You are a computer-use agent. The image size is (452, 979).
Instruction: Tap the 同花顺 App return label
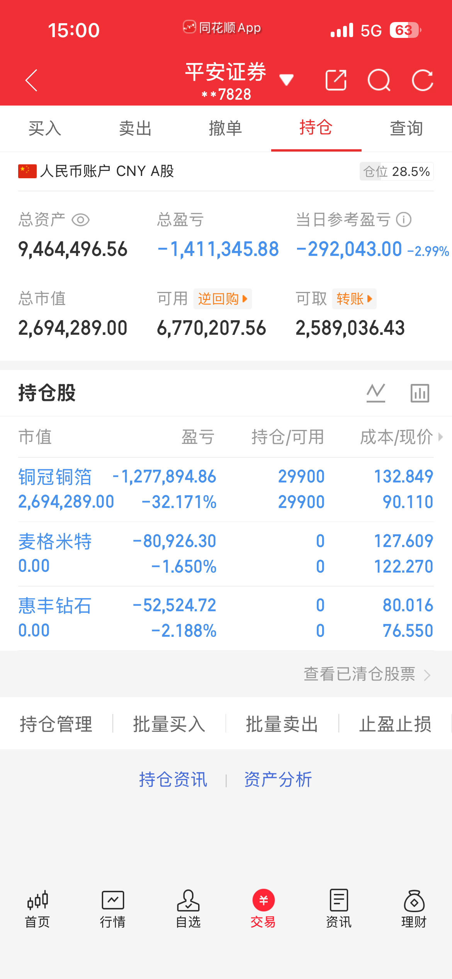click(x=222, y=28)
